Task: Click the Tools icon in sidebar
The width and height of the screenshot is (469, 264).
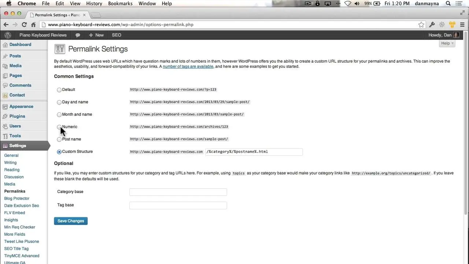Action: click(x=5, y=136)
